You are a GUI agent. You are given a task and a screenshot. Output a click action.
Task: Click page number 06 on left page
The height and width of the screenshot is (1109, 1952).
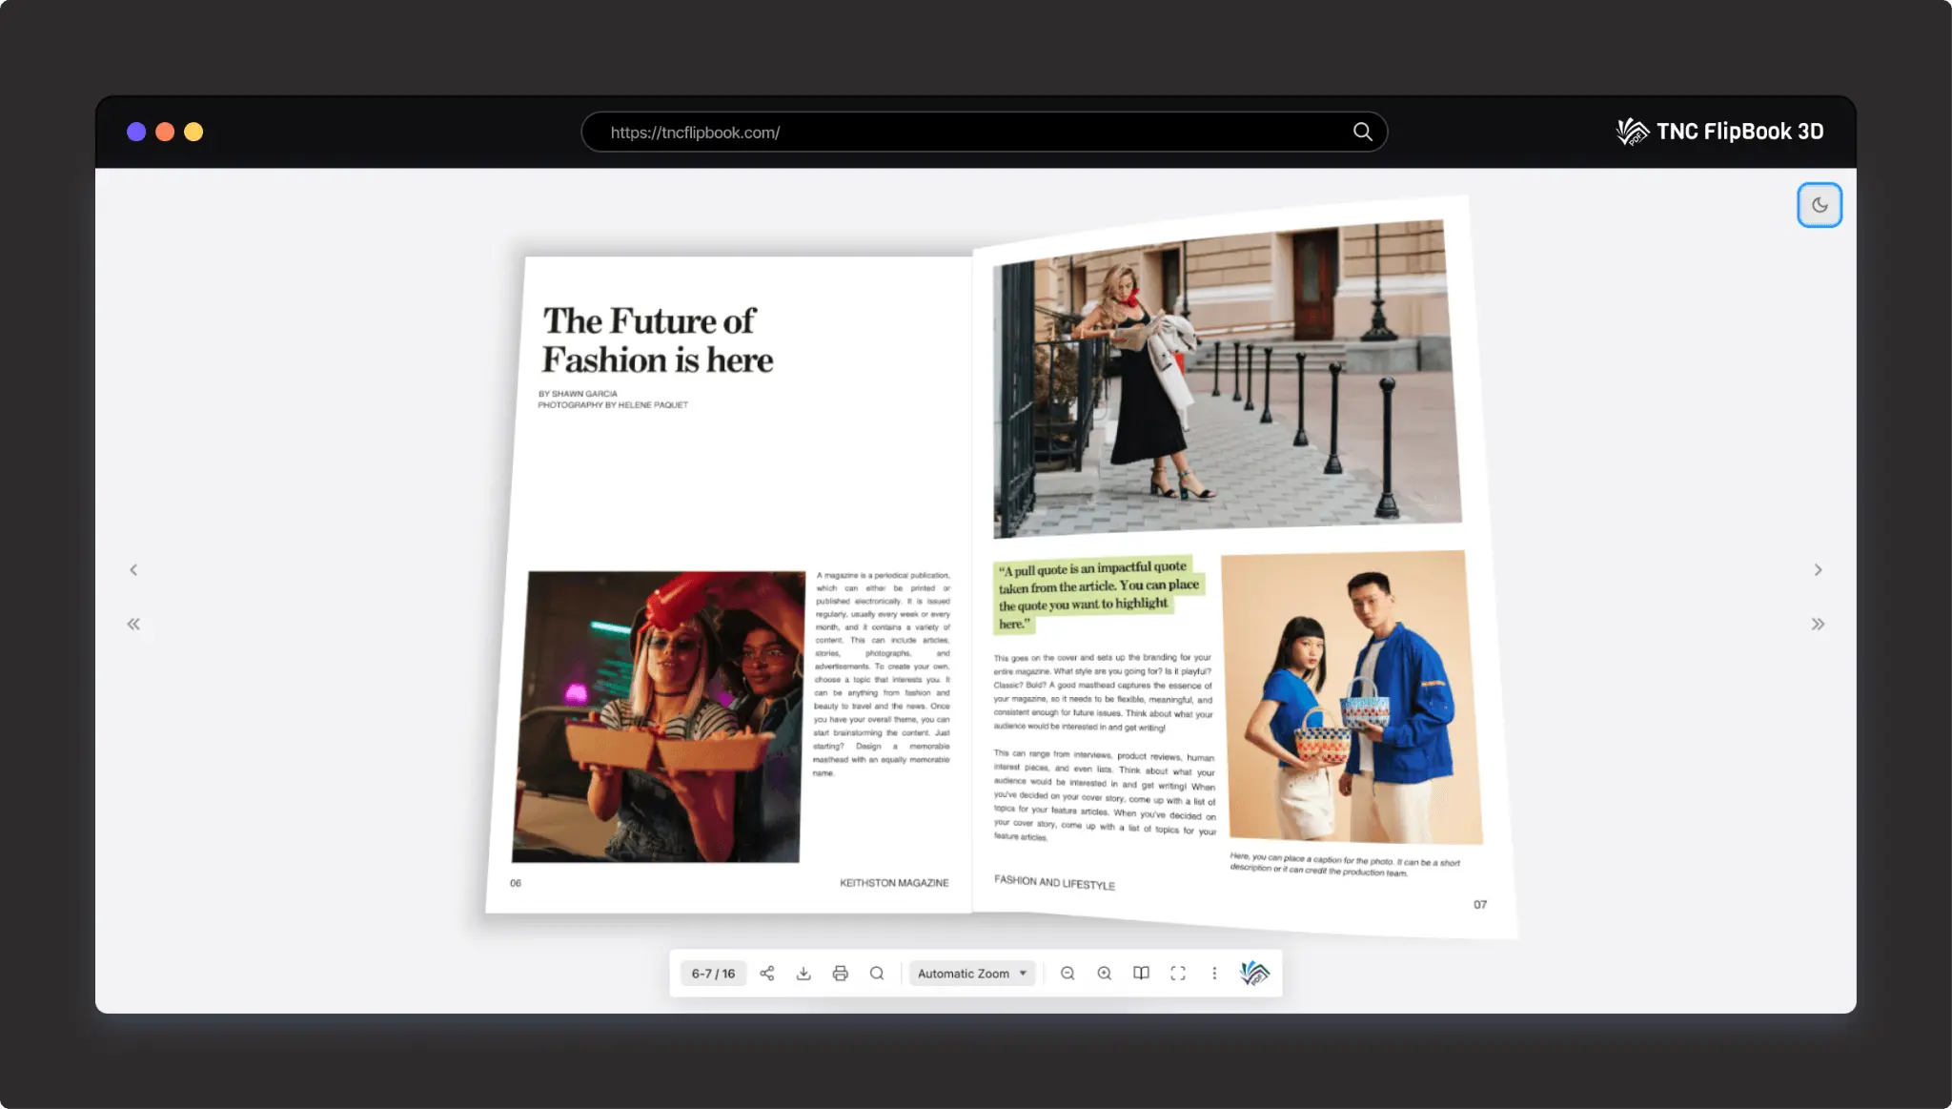tap(516, 883)
